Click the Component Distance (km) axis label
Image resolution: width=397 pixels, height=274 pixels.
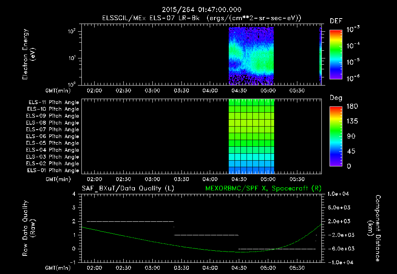click(x=374, y=228)
